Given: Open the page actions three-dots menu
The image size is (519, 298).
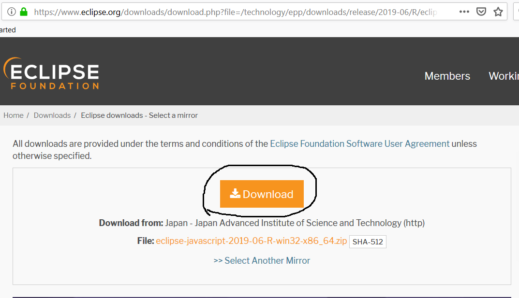Looking at the screenshot, I should tap(464, 12).
